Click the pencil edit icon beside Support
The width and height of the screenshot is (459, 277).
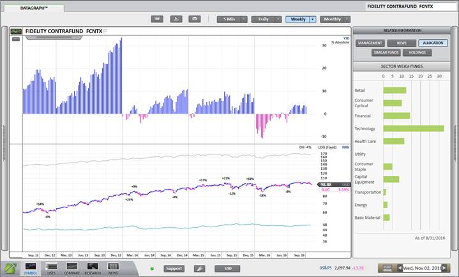[x=199, y=269]
